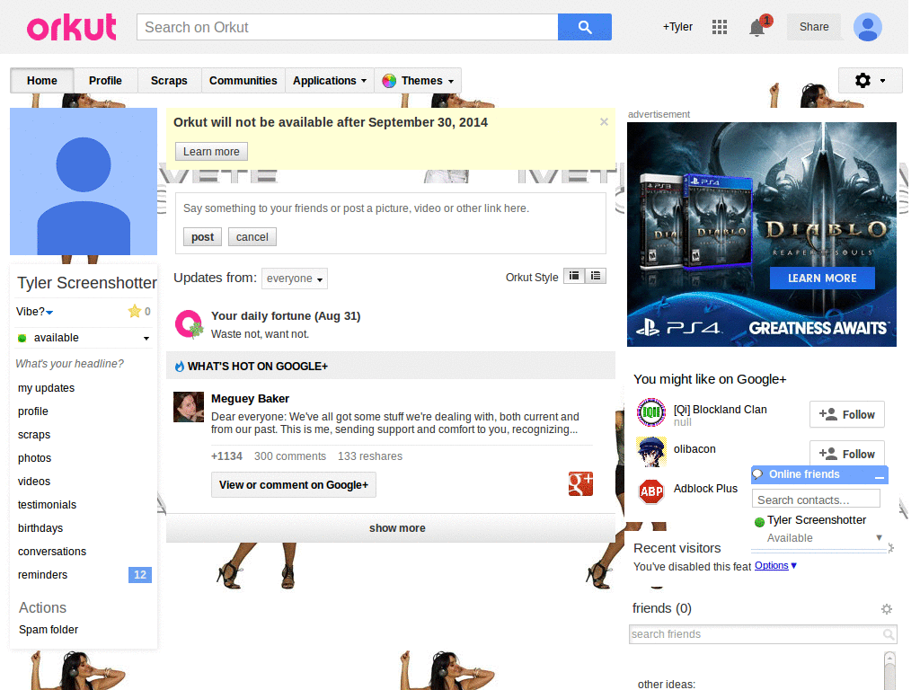Open the account avatar in the header

(867, 27)
